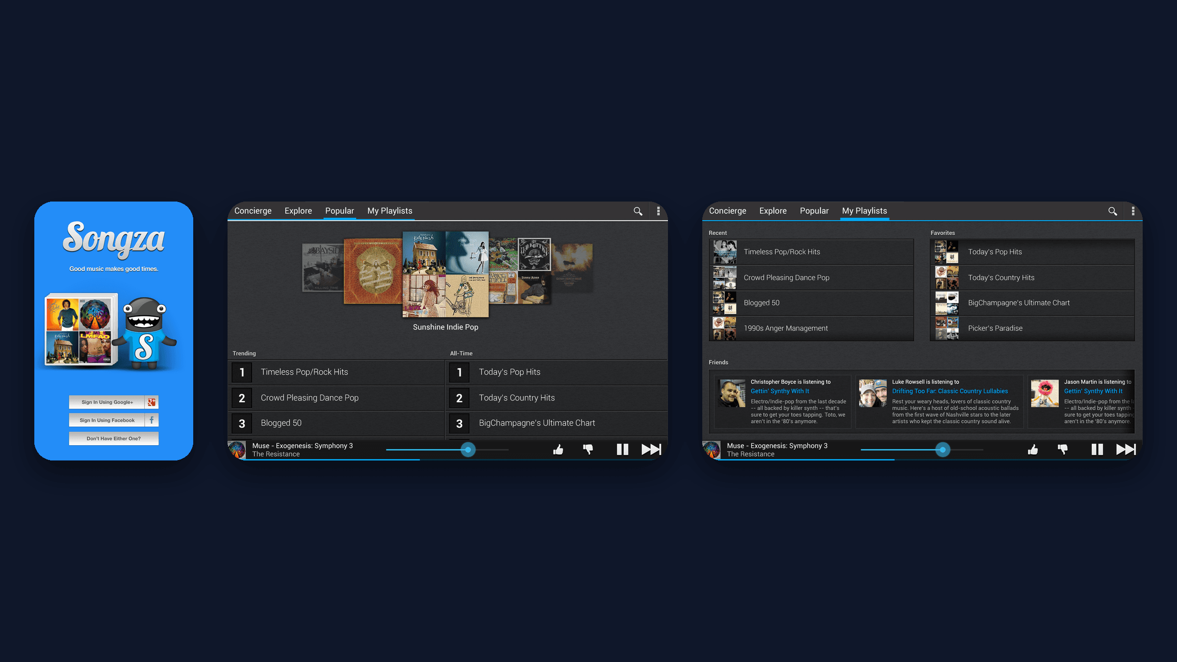Open Christopher Boyce's profile photo
This screenshot has height=662, width=1177.
(x=732, y=393)
